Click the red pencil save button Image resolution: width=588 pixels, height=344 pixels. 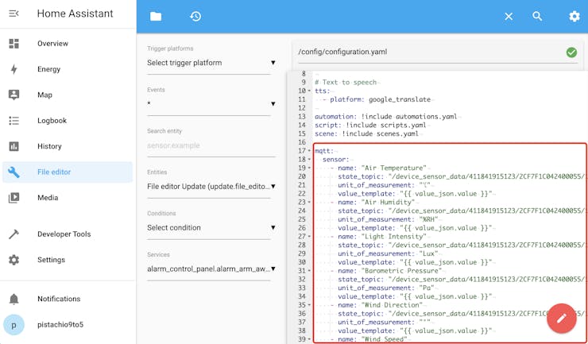tap(561, 318)
